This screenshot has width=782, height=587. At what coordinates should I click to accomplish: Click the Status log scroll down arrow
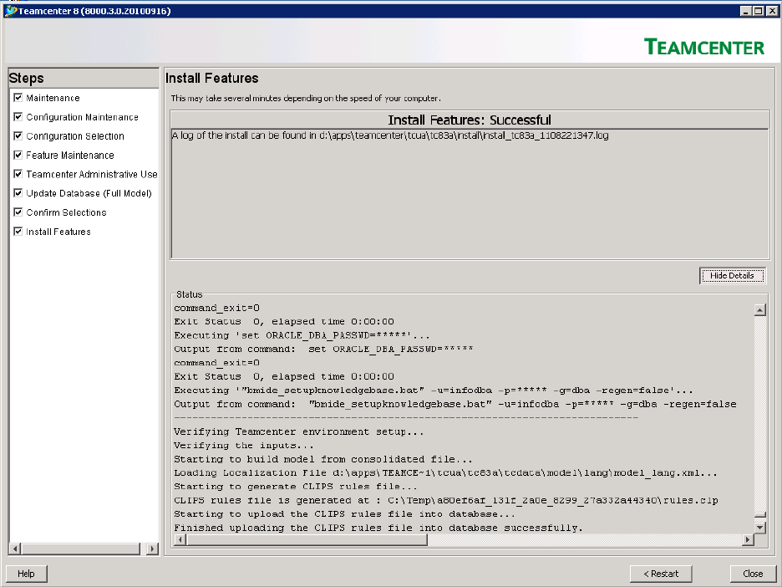759,527
